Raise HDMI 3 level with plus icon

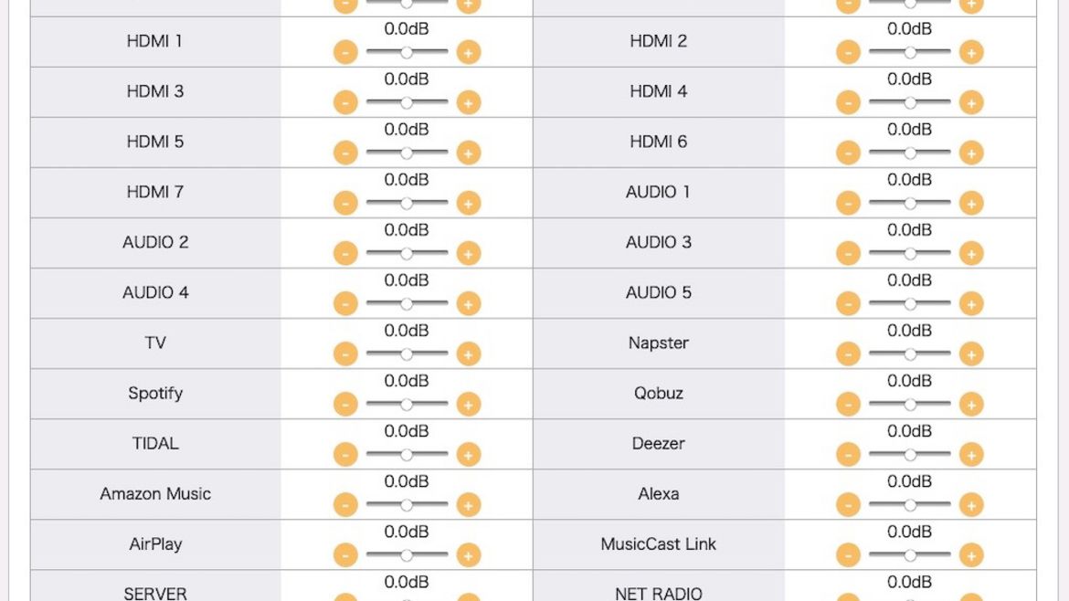click(469, 103)
